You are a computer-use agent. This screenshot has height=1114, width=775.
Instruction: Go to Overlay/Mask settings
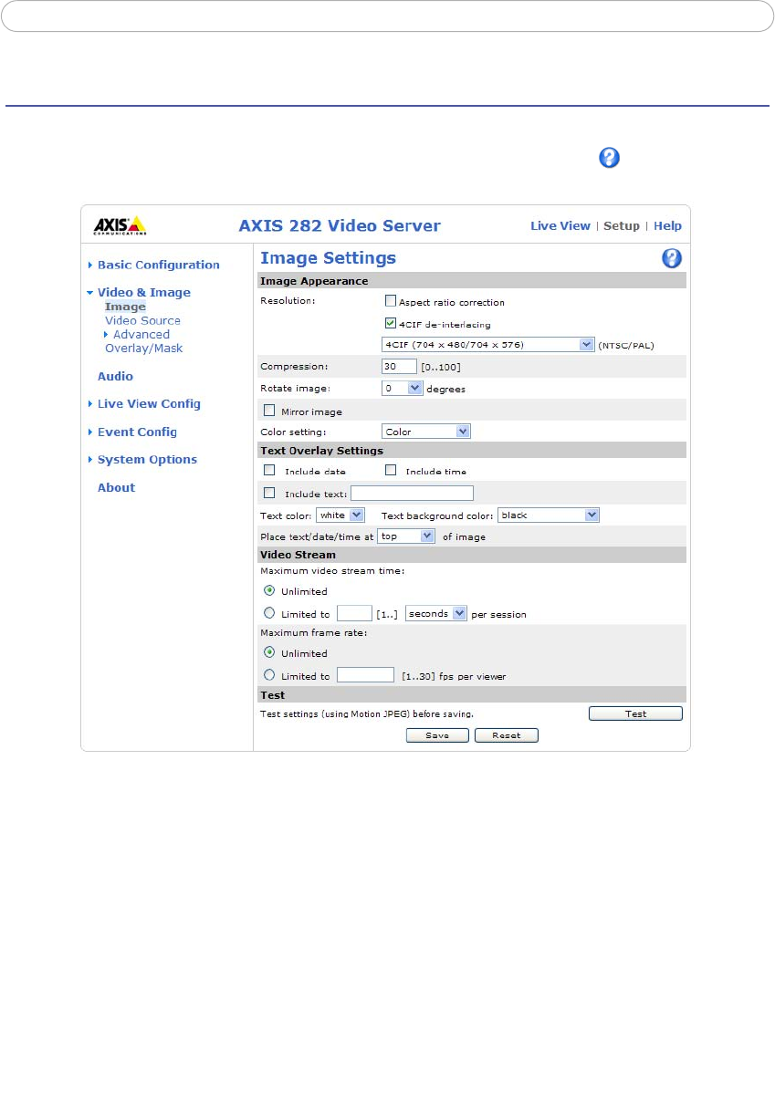click(143, 349)
